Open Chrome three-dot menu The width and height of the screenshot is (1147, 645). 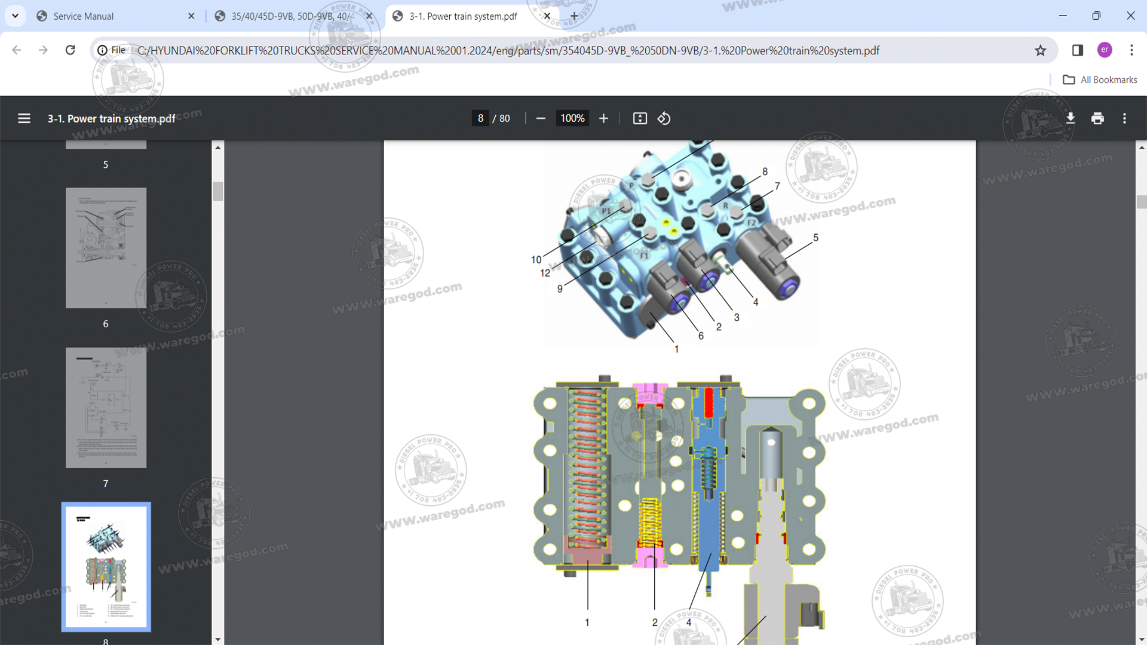(x=1131, y=50)
